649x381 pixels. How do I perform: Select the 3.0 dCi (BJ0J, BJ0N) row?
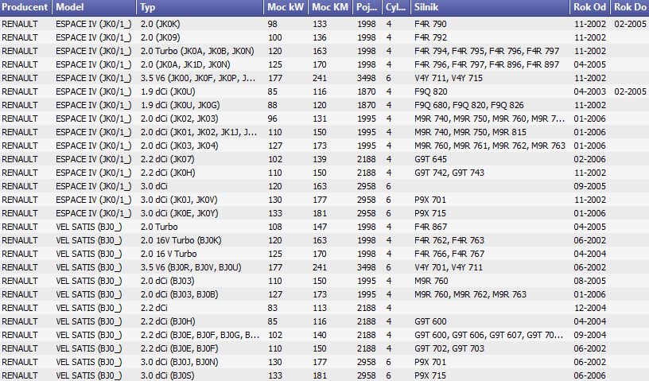click(324, 362)
